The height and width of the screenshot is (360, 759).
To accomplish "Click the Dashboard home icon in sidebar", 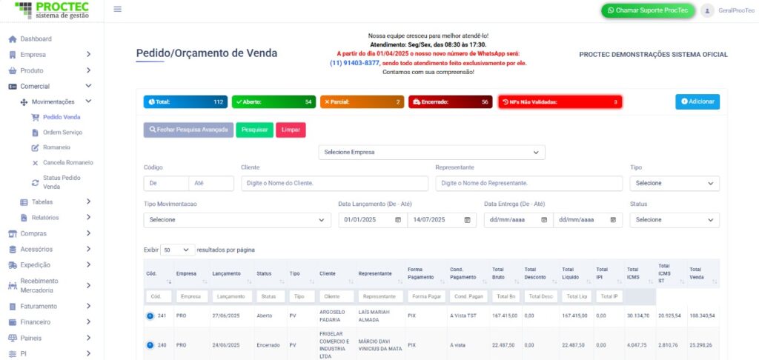I will pos(13,39).
